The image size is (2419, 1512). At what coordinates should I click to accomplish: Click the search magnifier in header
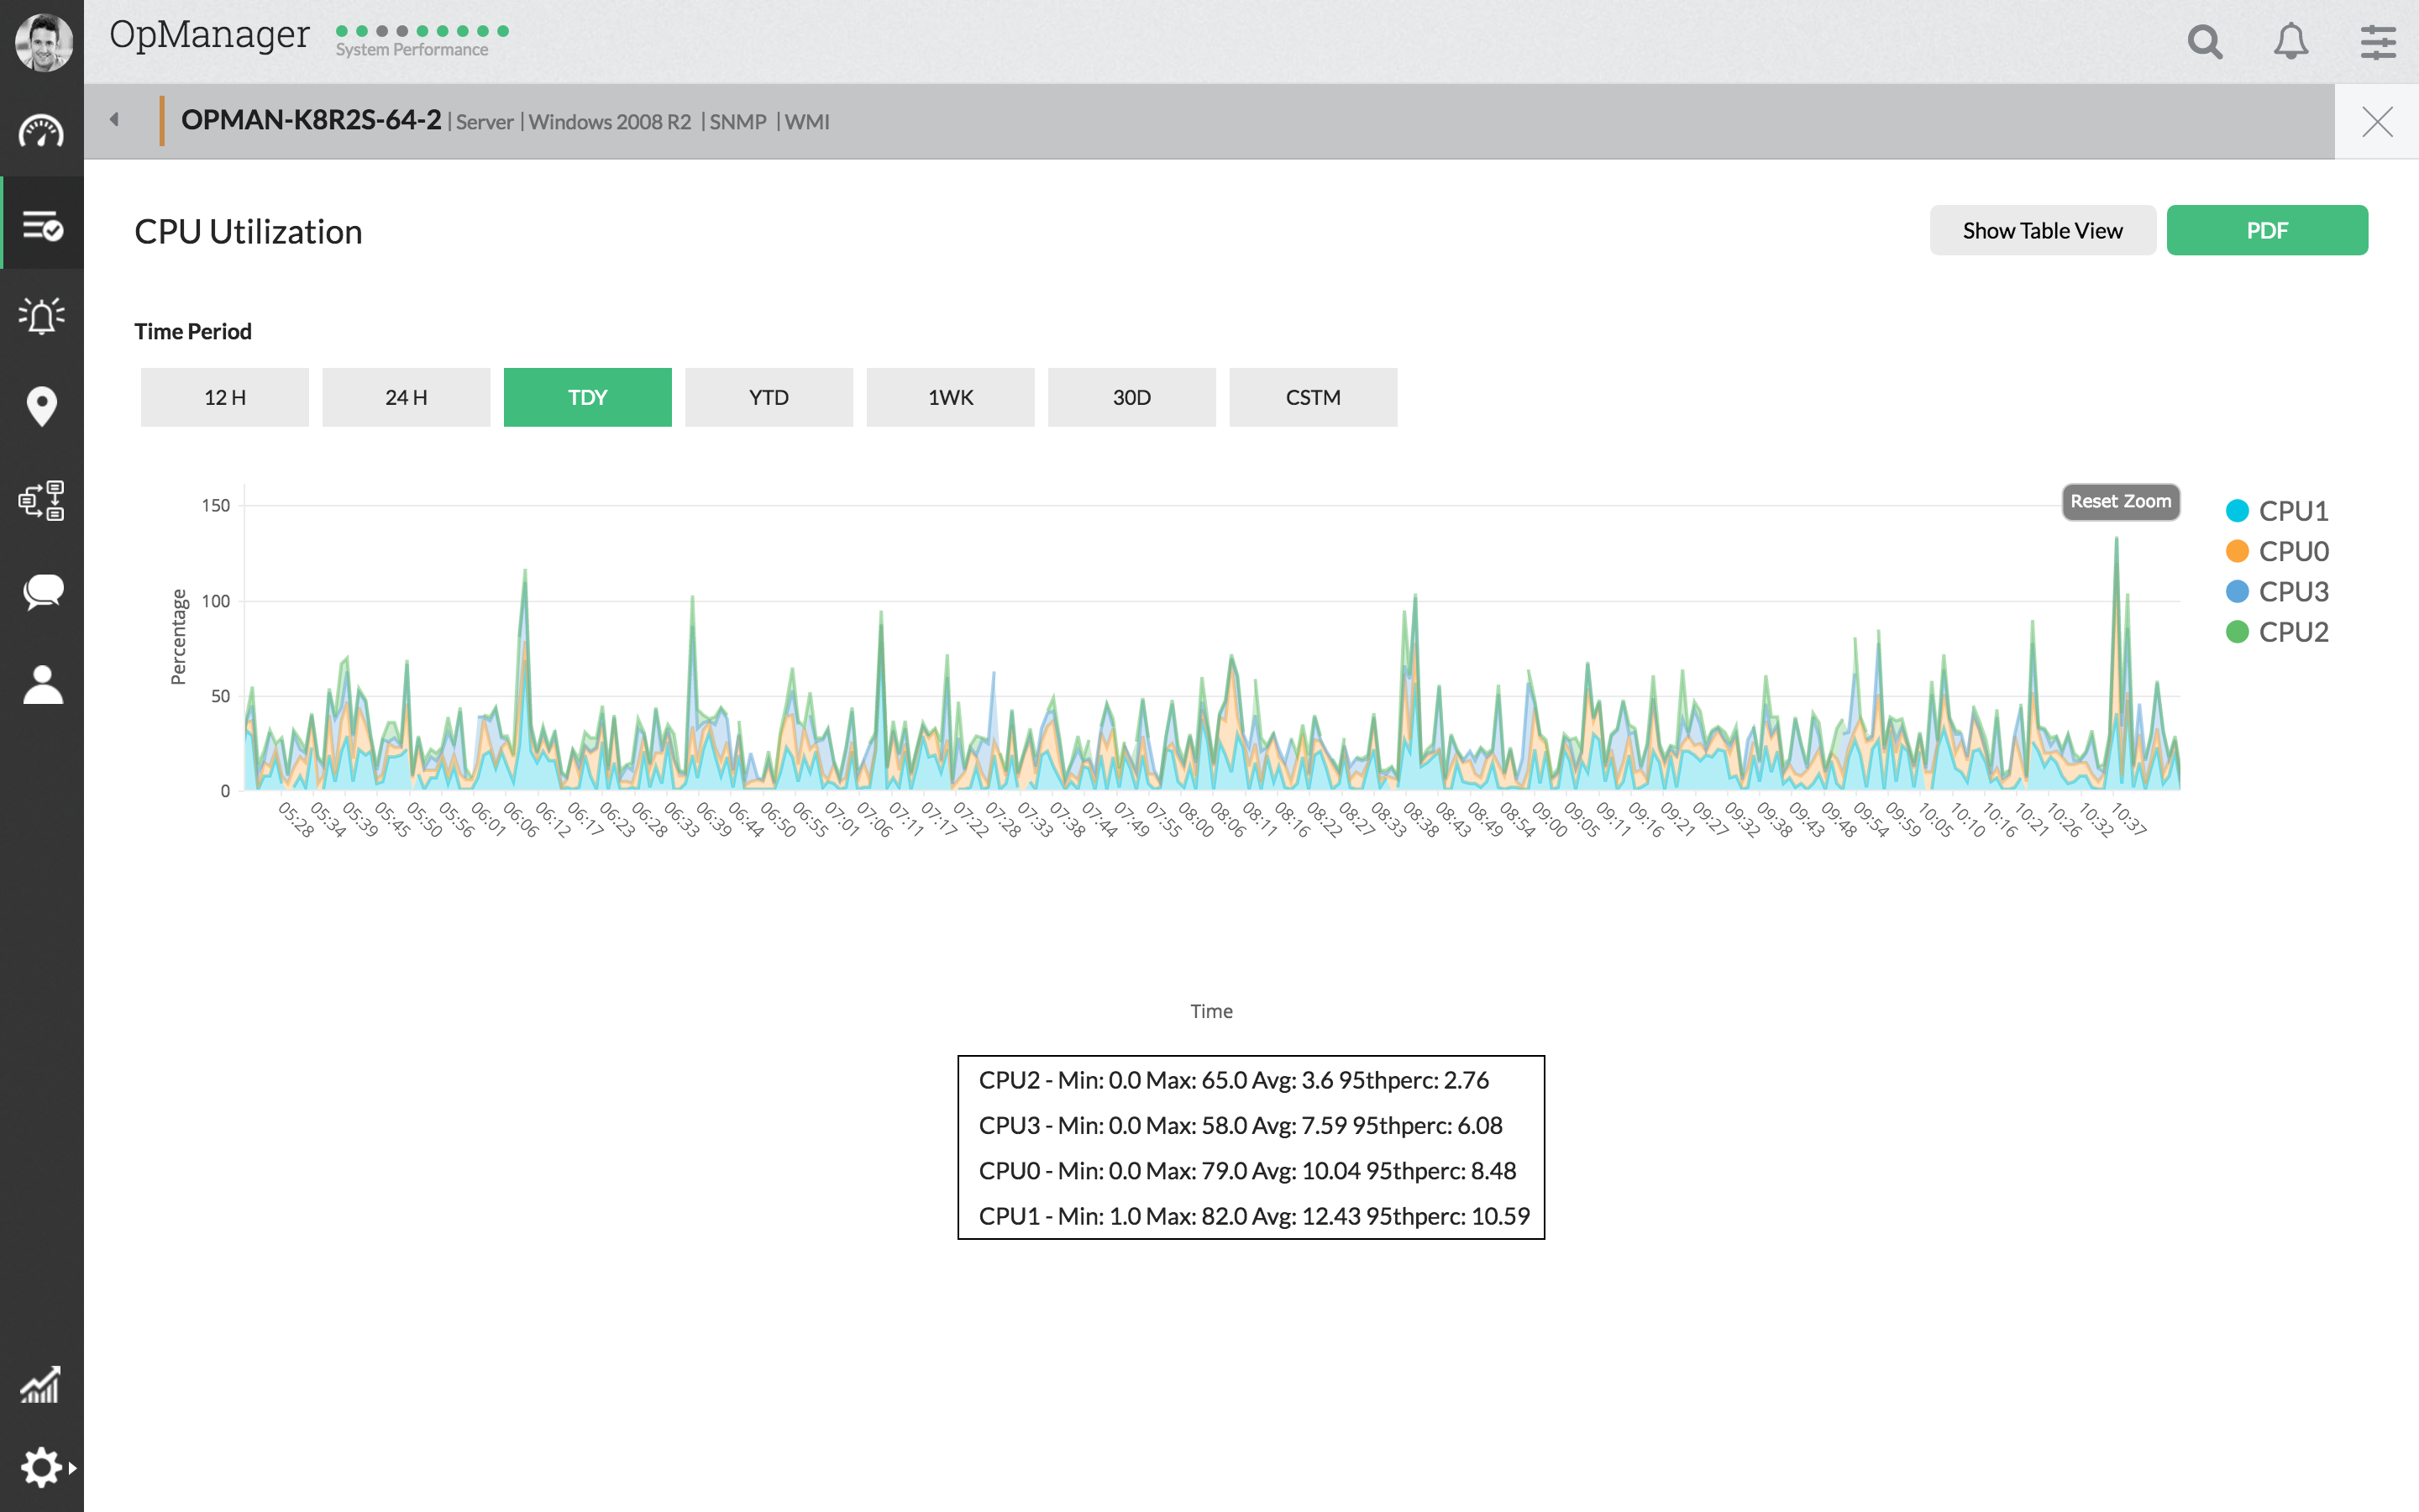click(x=2204, y=42)
